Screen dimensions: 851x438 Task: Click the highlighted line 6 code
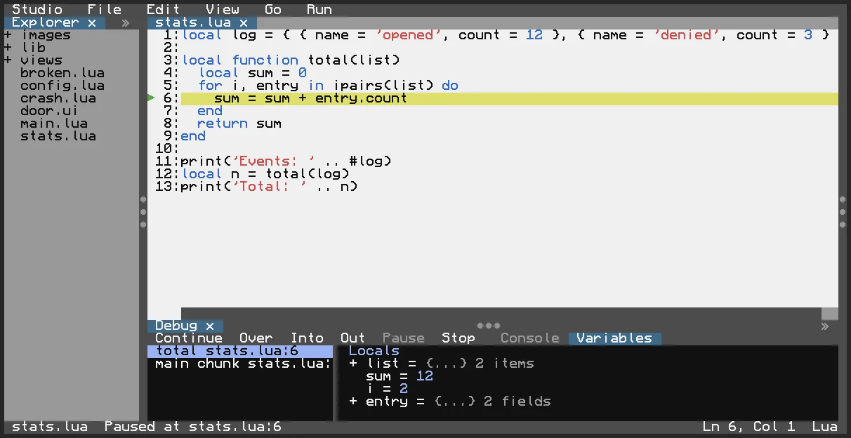click(510, 98)
